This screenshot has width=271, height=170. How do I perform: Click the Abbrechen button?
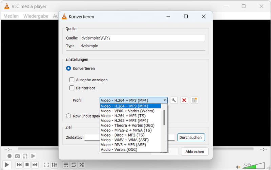coord(194,151)
